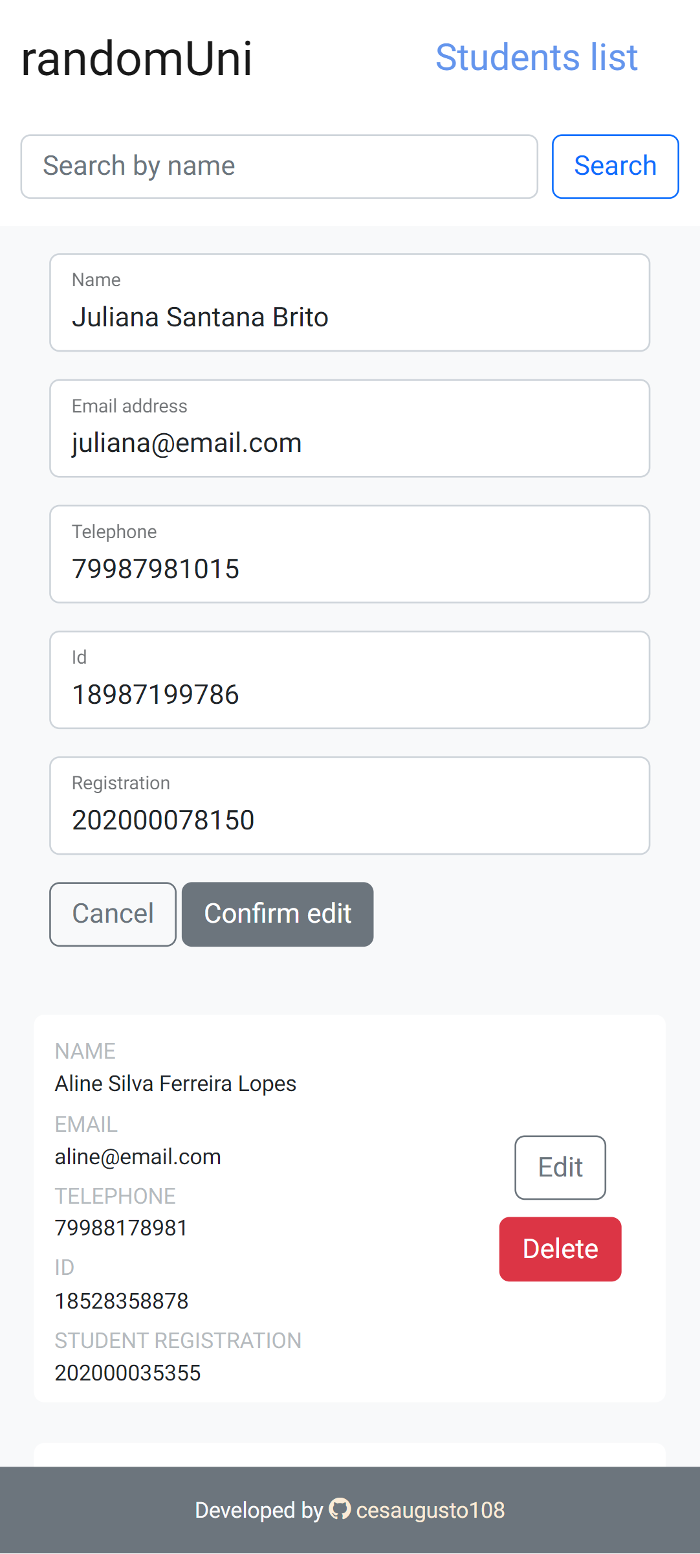Click the Registration field showing 202000078150
Screen dimensions: 700x1554
349,805
